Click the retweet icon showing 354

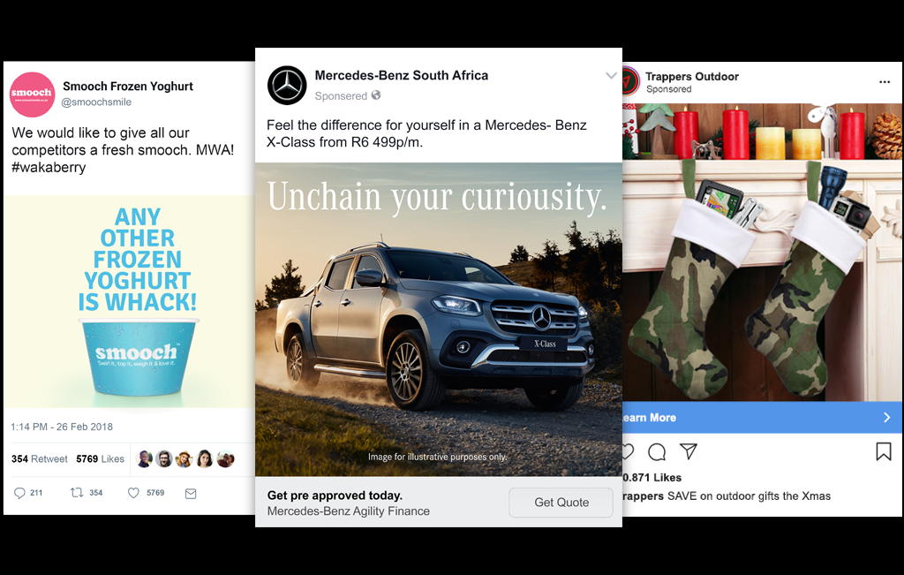pyautogui.click(x=77, y=493)
